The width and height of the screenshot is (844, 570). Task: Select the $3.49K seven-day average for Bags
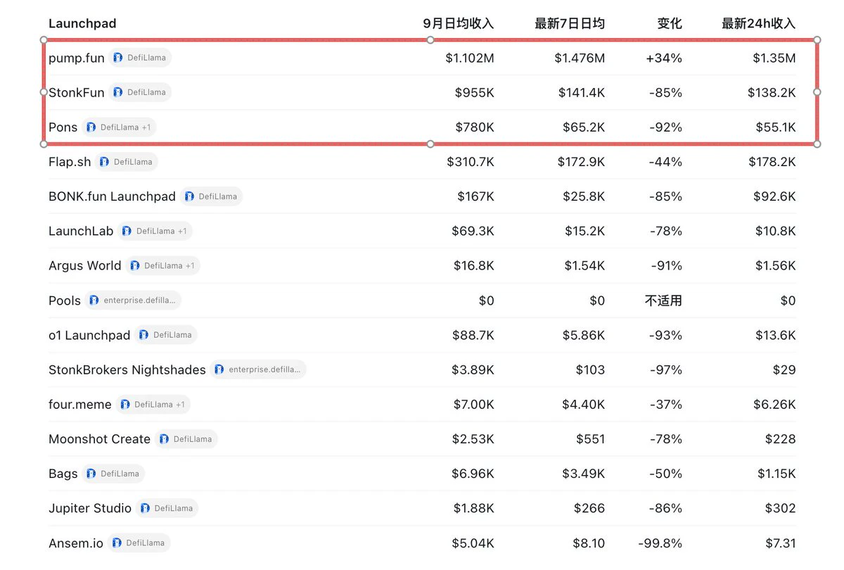click(x=584, y=474)
